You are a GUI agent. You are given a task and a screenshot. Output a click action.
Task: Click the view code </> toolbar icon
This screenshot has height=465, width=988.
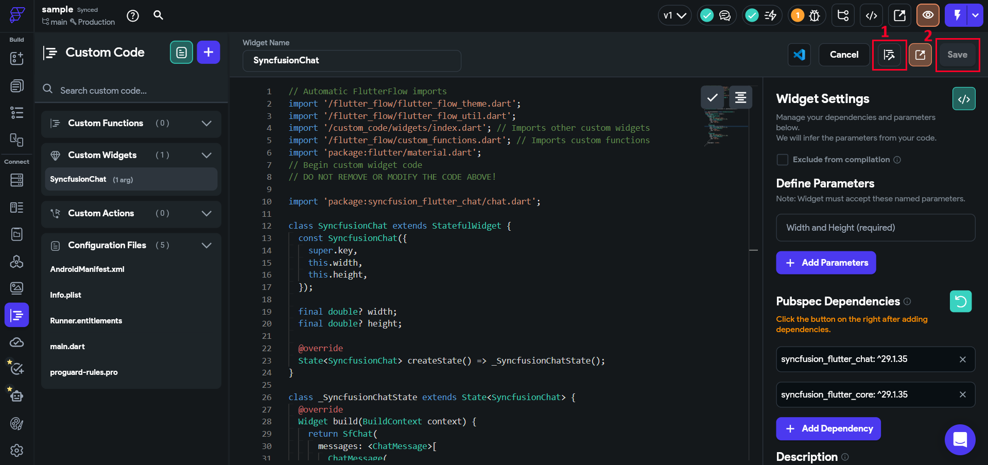[x=871, y=15]
